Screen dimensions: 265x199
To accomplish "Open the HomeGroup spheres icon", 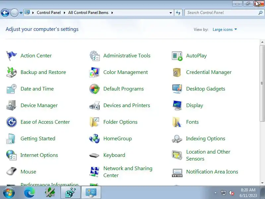I will click(x=94, y=139).
